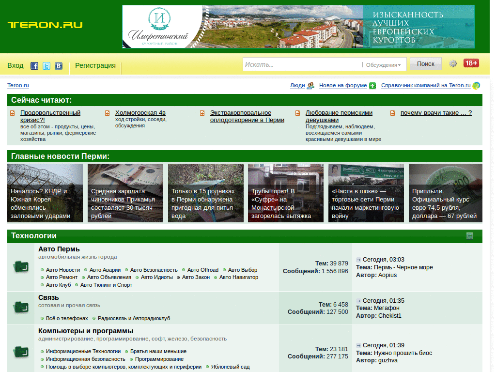Open the Регистрация link

tap(95, 65)
